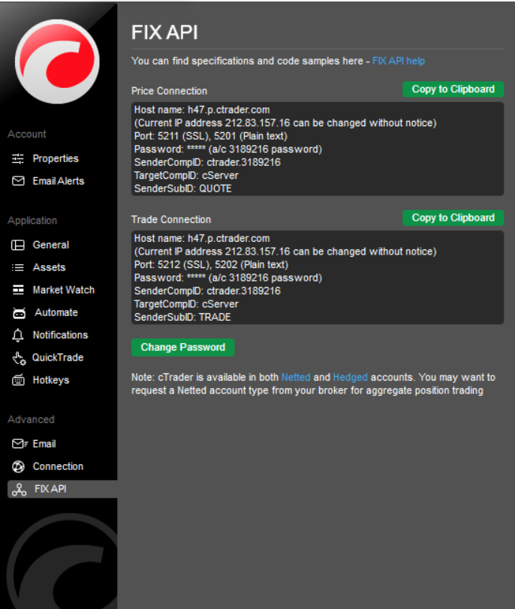
Task: Click the Connection globe icon
Action: 18,466
